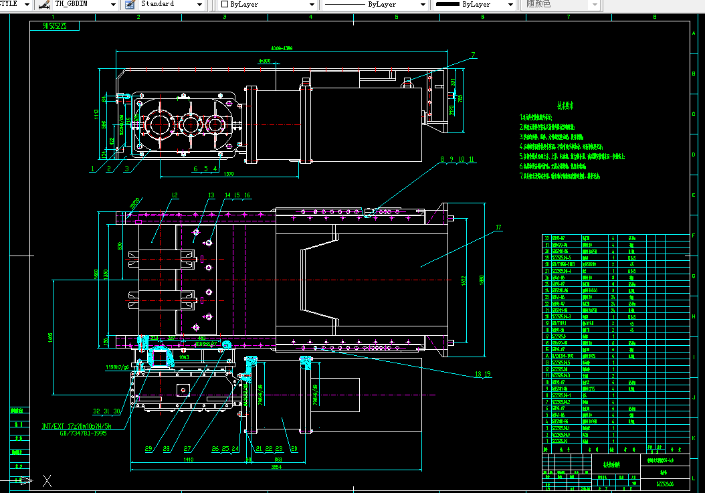Image resolution: width=705 pixels, height=493 pixels.
Task: Select the UCS X-axis icon in drawing corner
Action: pyautogui.click(x=47, y=481)
